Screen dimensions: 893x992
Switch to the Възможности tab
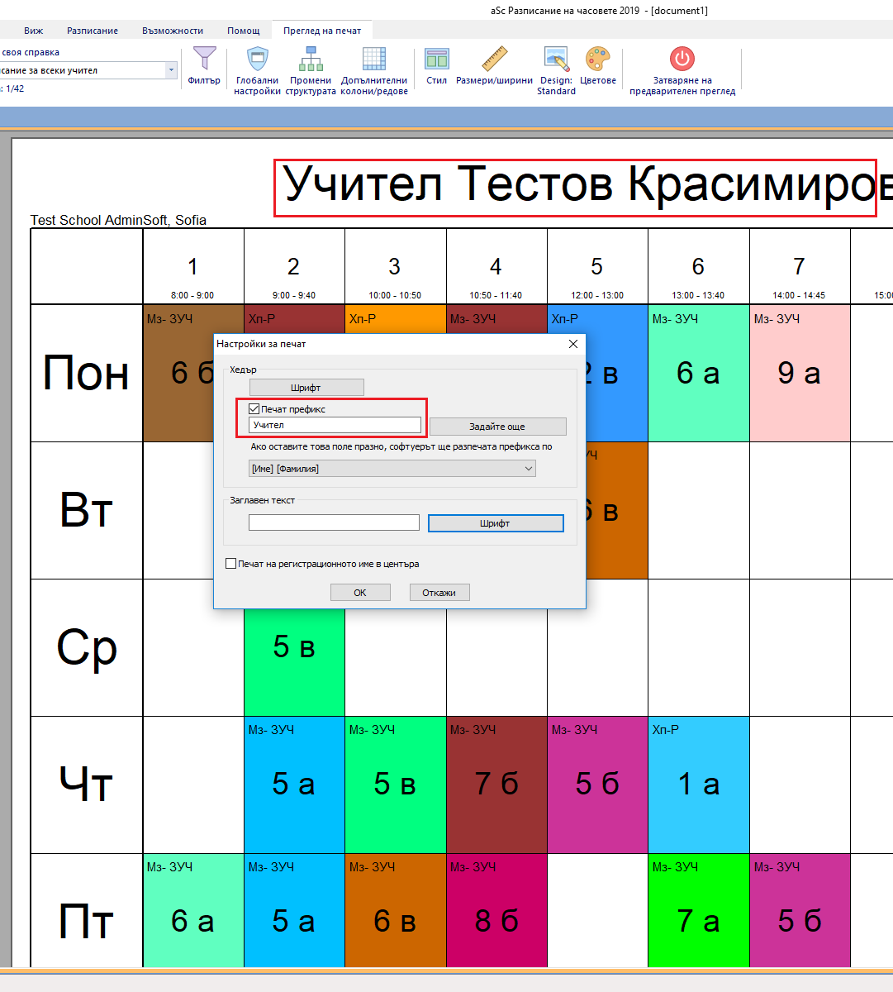coord(172,31)
